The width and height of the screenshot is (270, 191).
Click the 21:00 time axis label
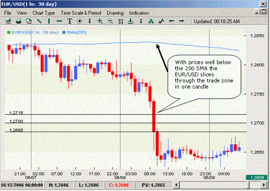pos(20,174)
